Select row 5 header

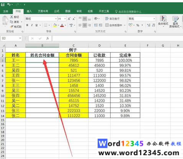pyautogui.click(x=3, y=71)
